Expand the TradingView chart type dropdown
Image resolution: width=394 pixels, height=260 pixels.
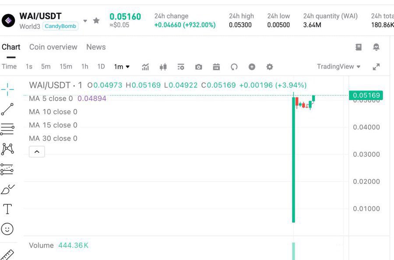coord(339,67)
